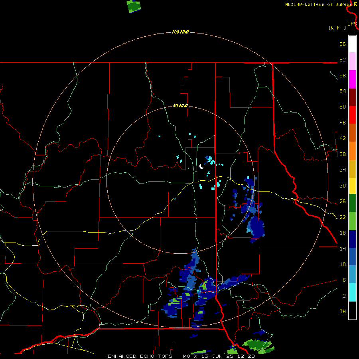Click the '[K FT]' units label
Viewport: 359px width, 359px height.
pyautogui.click(x=337, y=28)
